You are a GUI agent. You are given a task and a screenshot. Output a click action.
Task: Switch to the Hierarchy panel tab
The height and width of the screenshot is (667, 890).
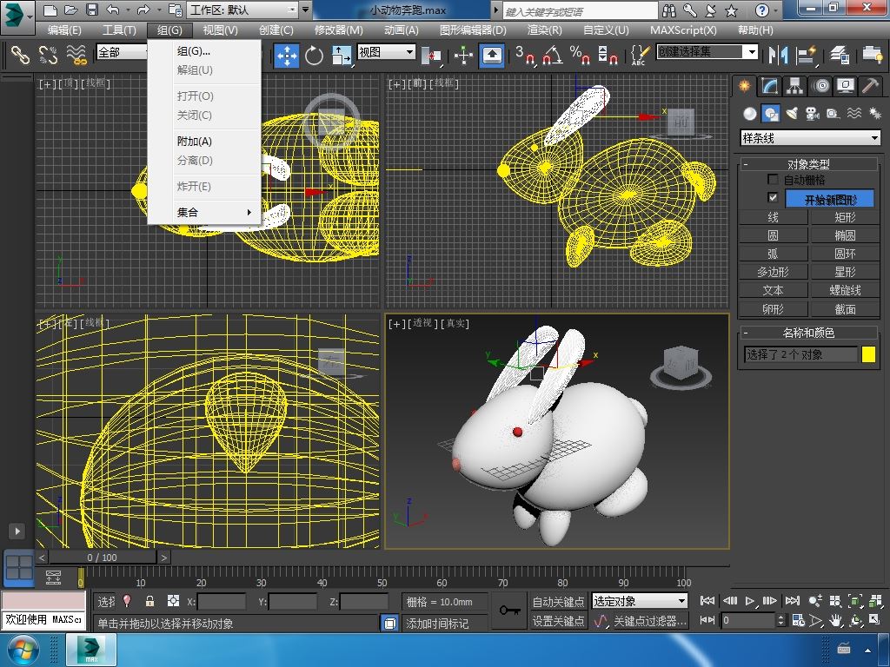[x=794, y=86]
